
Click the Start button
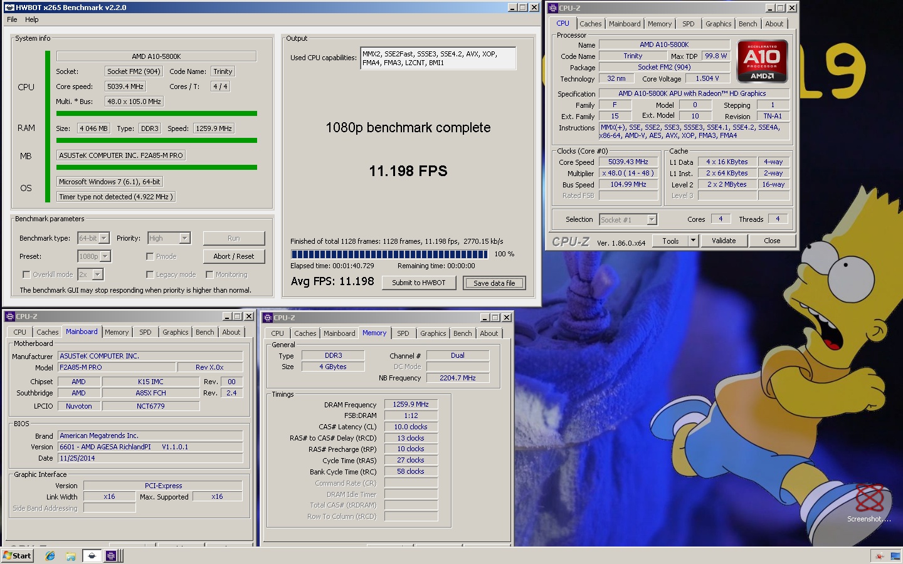click(x=18, y=556)
